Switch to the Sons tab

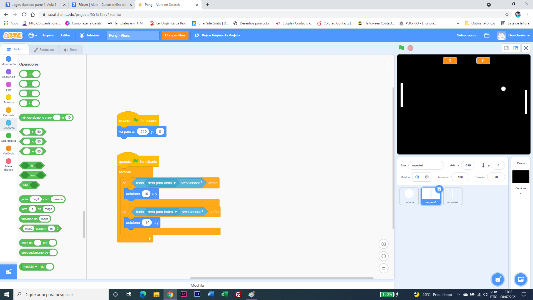pos(71,50)
